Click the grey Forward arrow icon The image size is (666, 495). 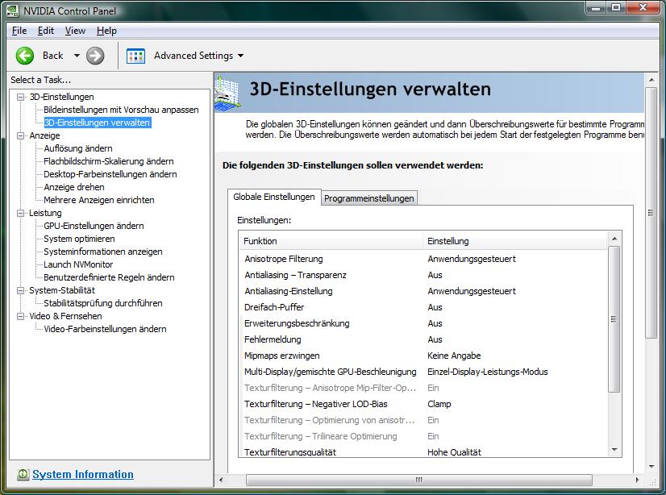(x=95, y=56)
